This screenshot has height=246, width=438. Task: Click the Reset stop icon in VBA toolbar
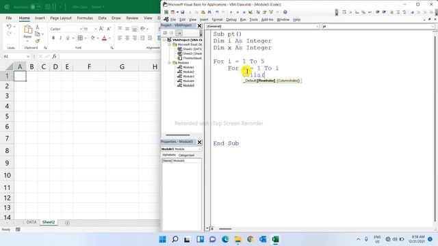point(244,12)
